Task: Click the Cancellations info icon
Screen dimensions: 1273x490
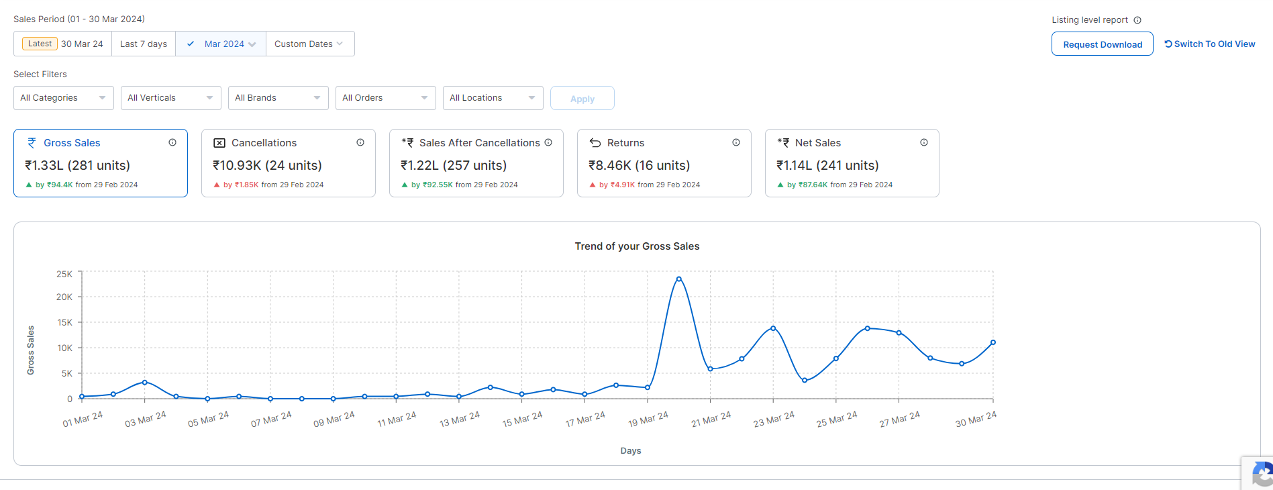Action: pos(360,142)
